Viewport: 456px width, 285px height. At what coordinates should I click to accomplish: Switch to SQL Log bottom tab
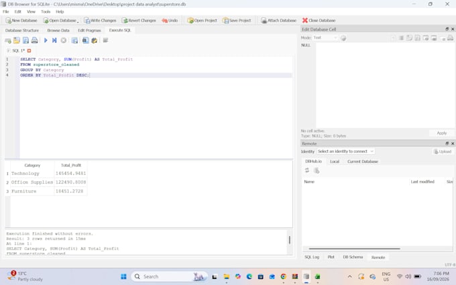pyautogui.click(x=312, y=257)
